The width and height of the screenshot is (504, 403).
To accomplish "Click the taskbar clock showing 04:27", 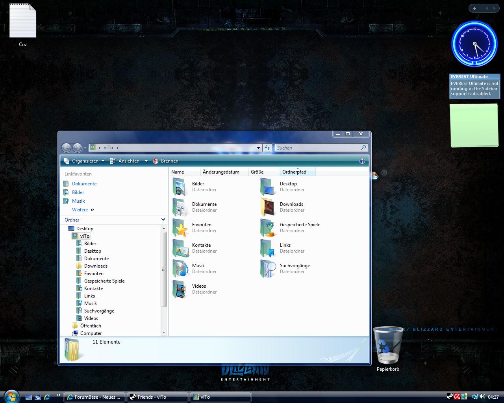I will [x=493, y=397].
